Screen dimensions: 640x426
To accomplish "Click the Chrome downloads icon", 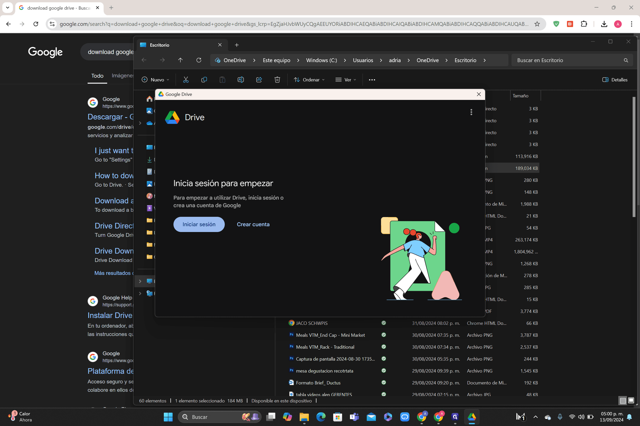I will pyautogui.click(x=604, y=24).
